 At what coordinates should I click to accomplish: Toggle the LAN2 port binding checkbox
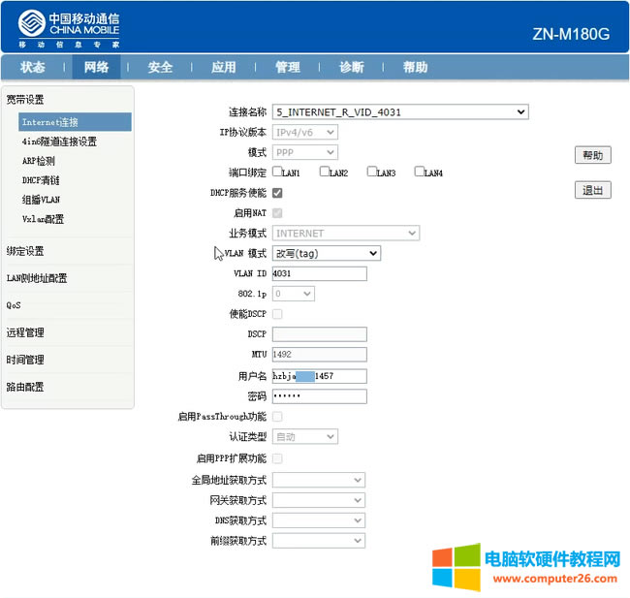325,172
